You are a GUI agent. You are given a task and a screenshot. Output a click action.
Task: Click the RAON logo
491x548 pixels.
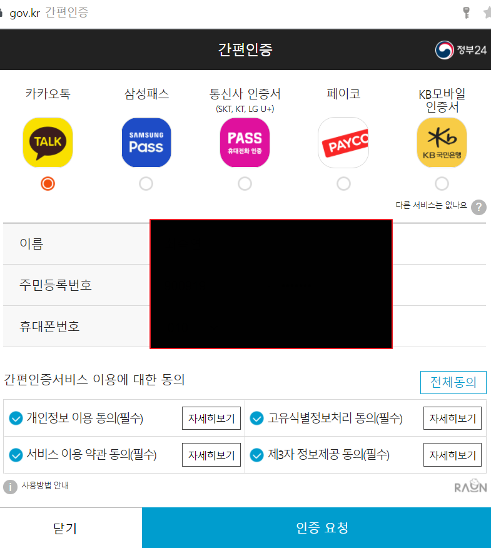(x=470, y=486)
